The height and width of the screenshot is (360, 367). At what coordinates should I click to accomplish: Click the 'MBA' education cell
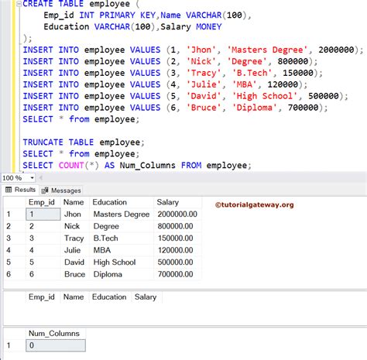click(122, 250)
